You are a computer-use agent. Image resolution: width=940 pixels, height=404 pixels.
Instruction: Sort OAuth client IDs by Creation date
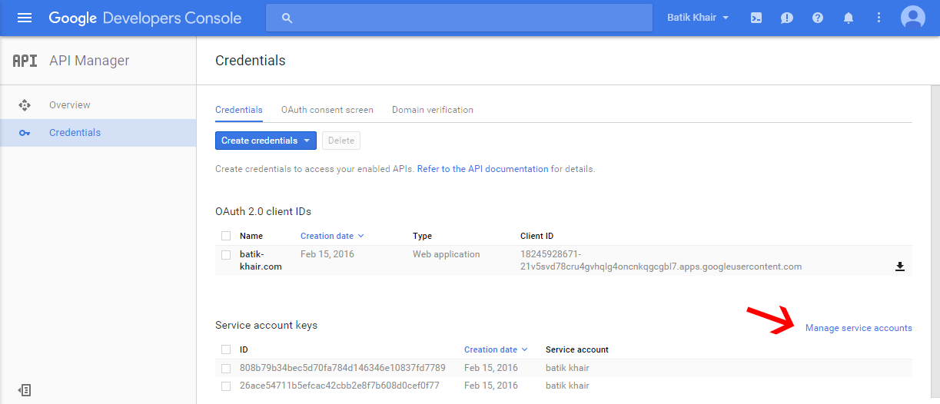pyautogui.click(x=332, y=236)
